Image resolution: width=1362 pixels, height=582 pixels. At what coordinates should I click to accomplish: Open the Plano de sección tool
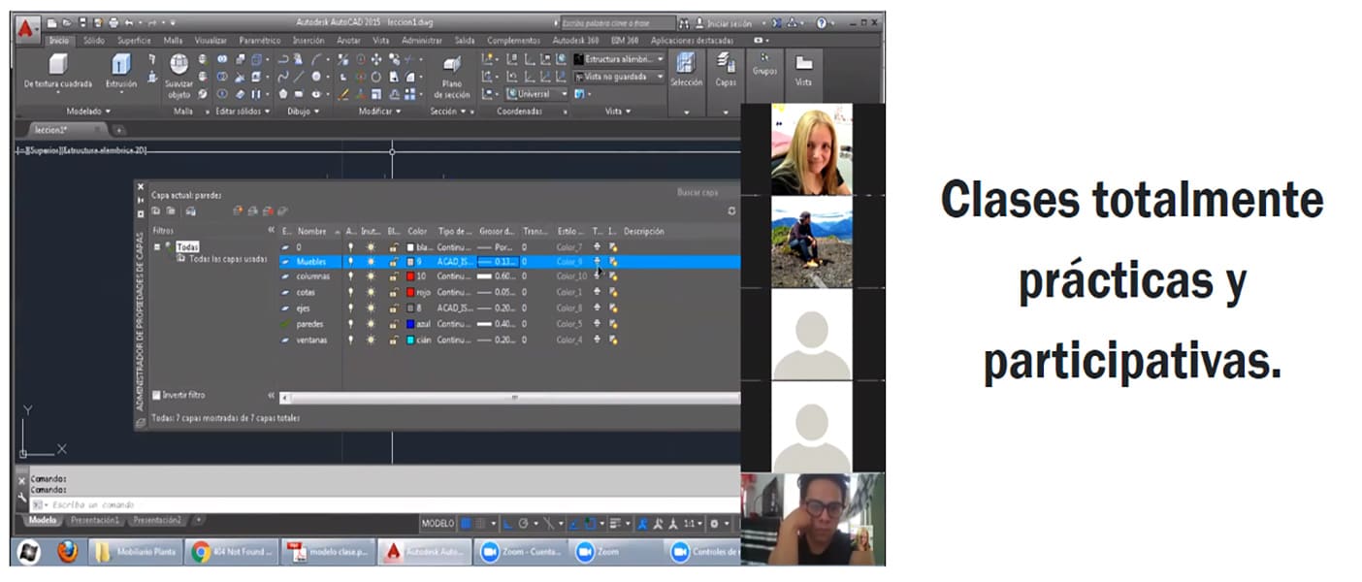(452, 77)
